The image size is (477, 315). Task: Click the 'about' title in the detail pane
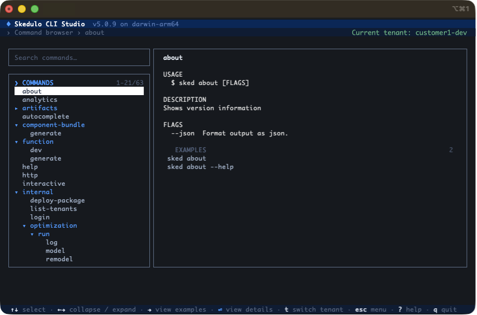pos(173,58)
